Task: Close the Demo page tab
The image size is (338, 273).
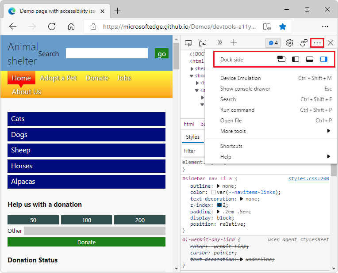Action: click(x=102, y=11)
